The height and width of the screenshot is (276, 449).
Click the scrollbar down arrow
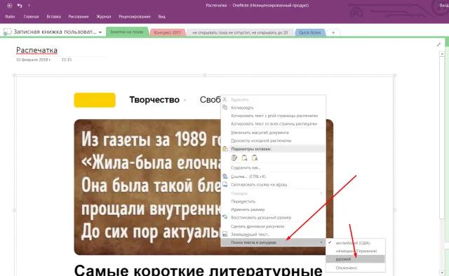click(442, 273)
